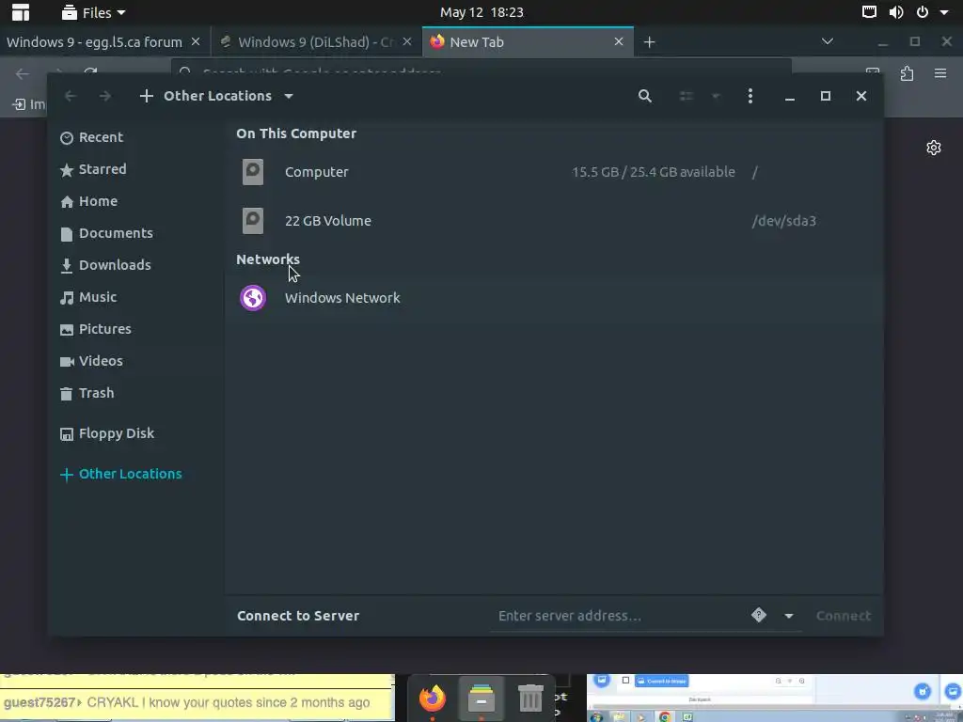Open Recent in the Files sidebar

pos(92,137)
